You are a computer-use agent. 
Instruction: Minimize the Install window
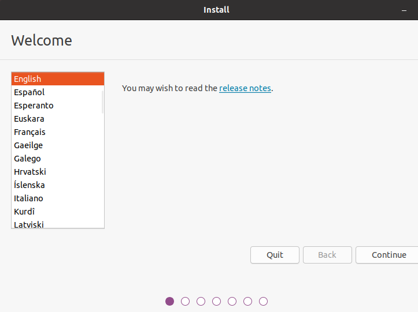(404, 10)
